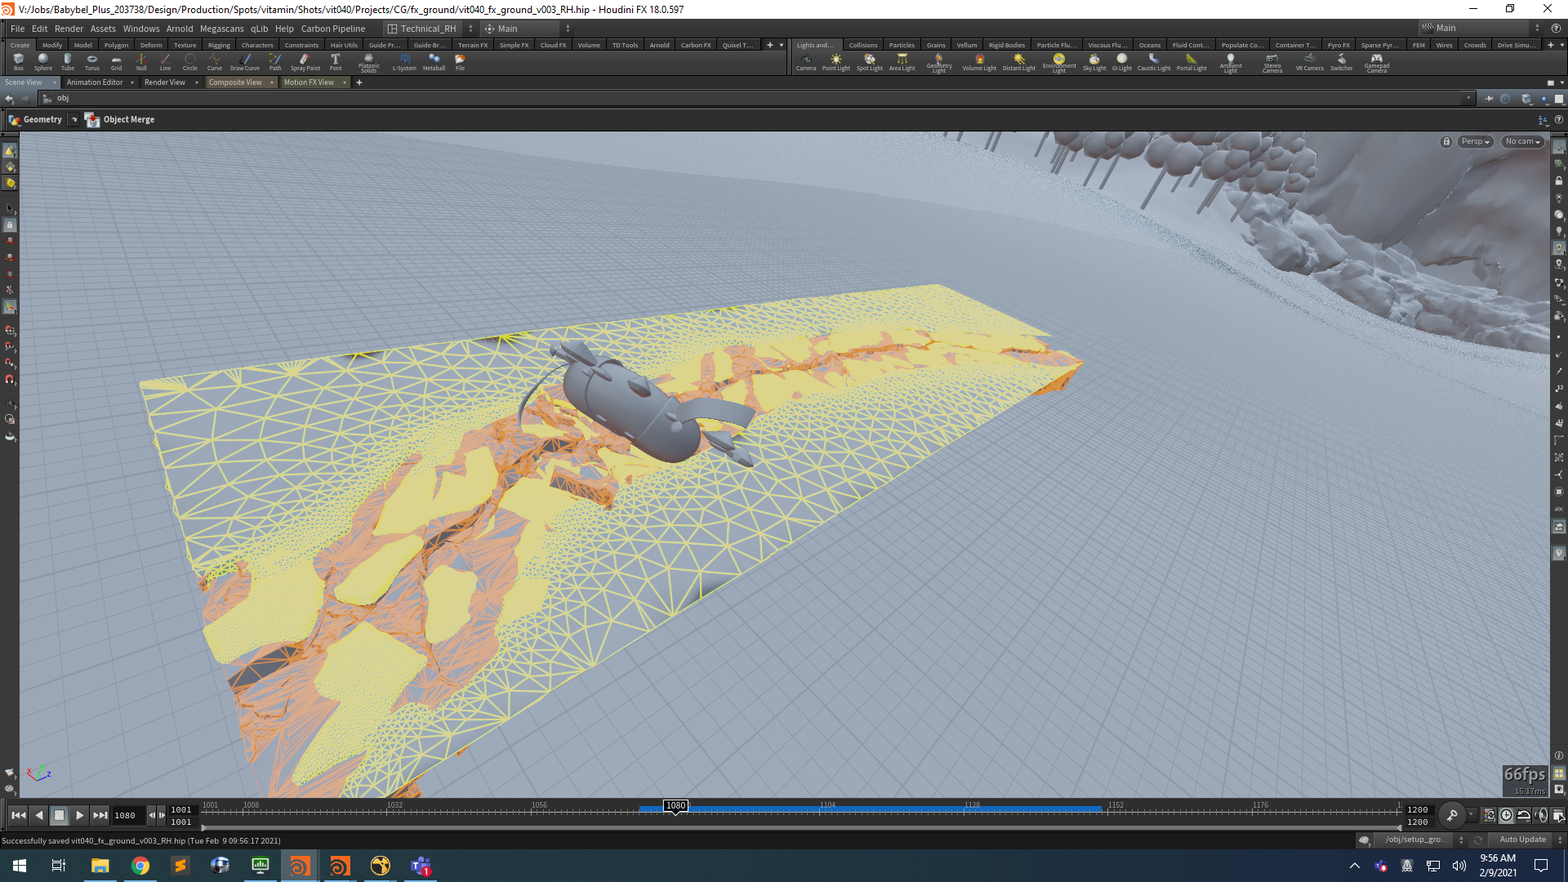This screenshot has width=1568, height=882.
Task: Create a Sky Light
Action: pyautogui.click(x=1094, y=62)
